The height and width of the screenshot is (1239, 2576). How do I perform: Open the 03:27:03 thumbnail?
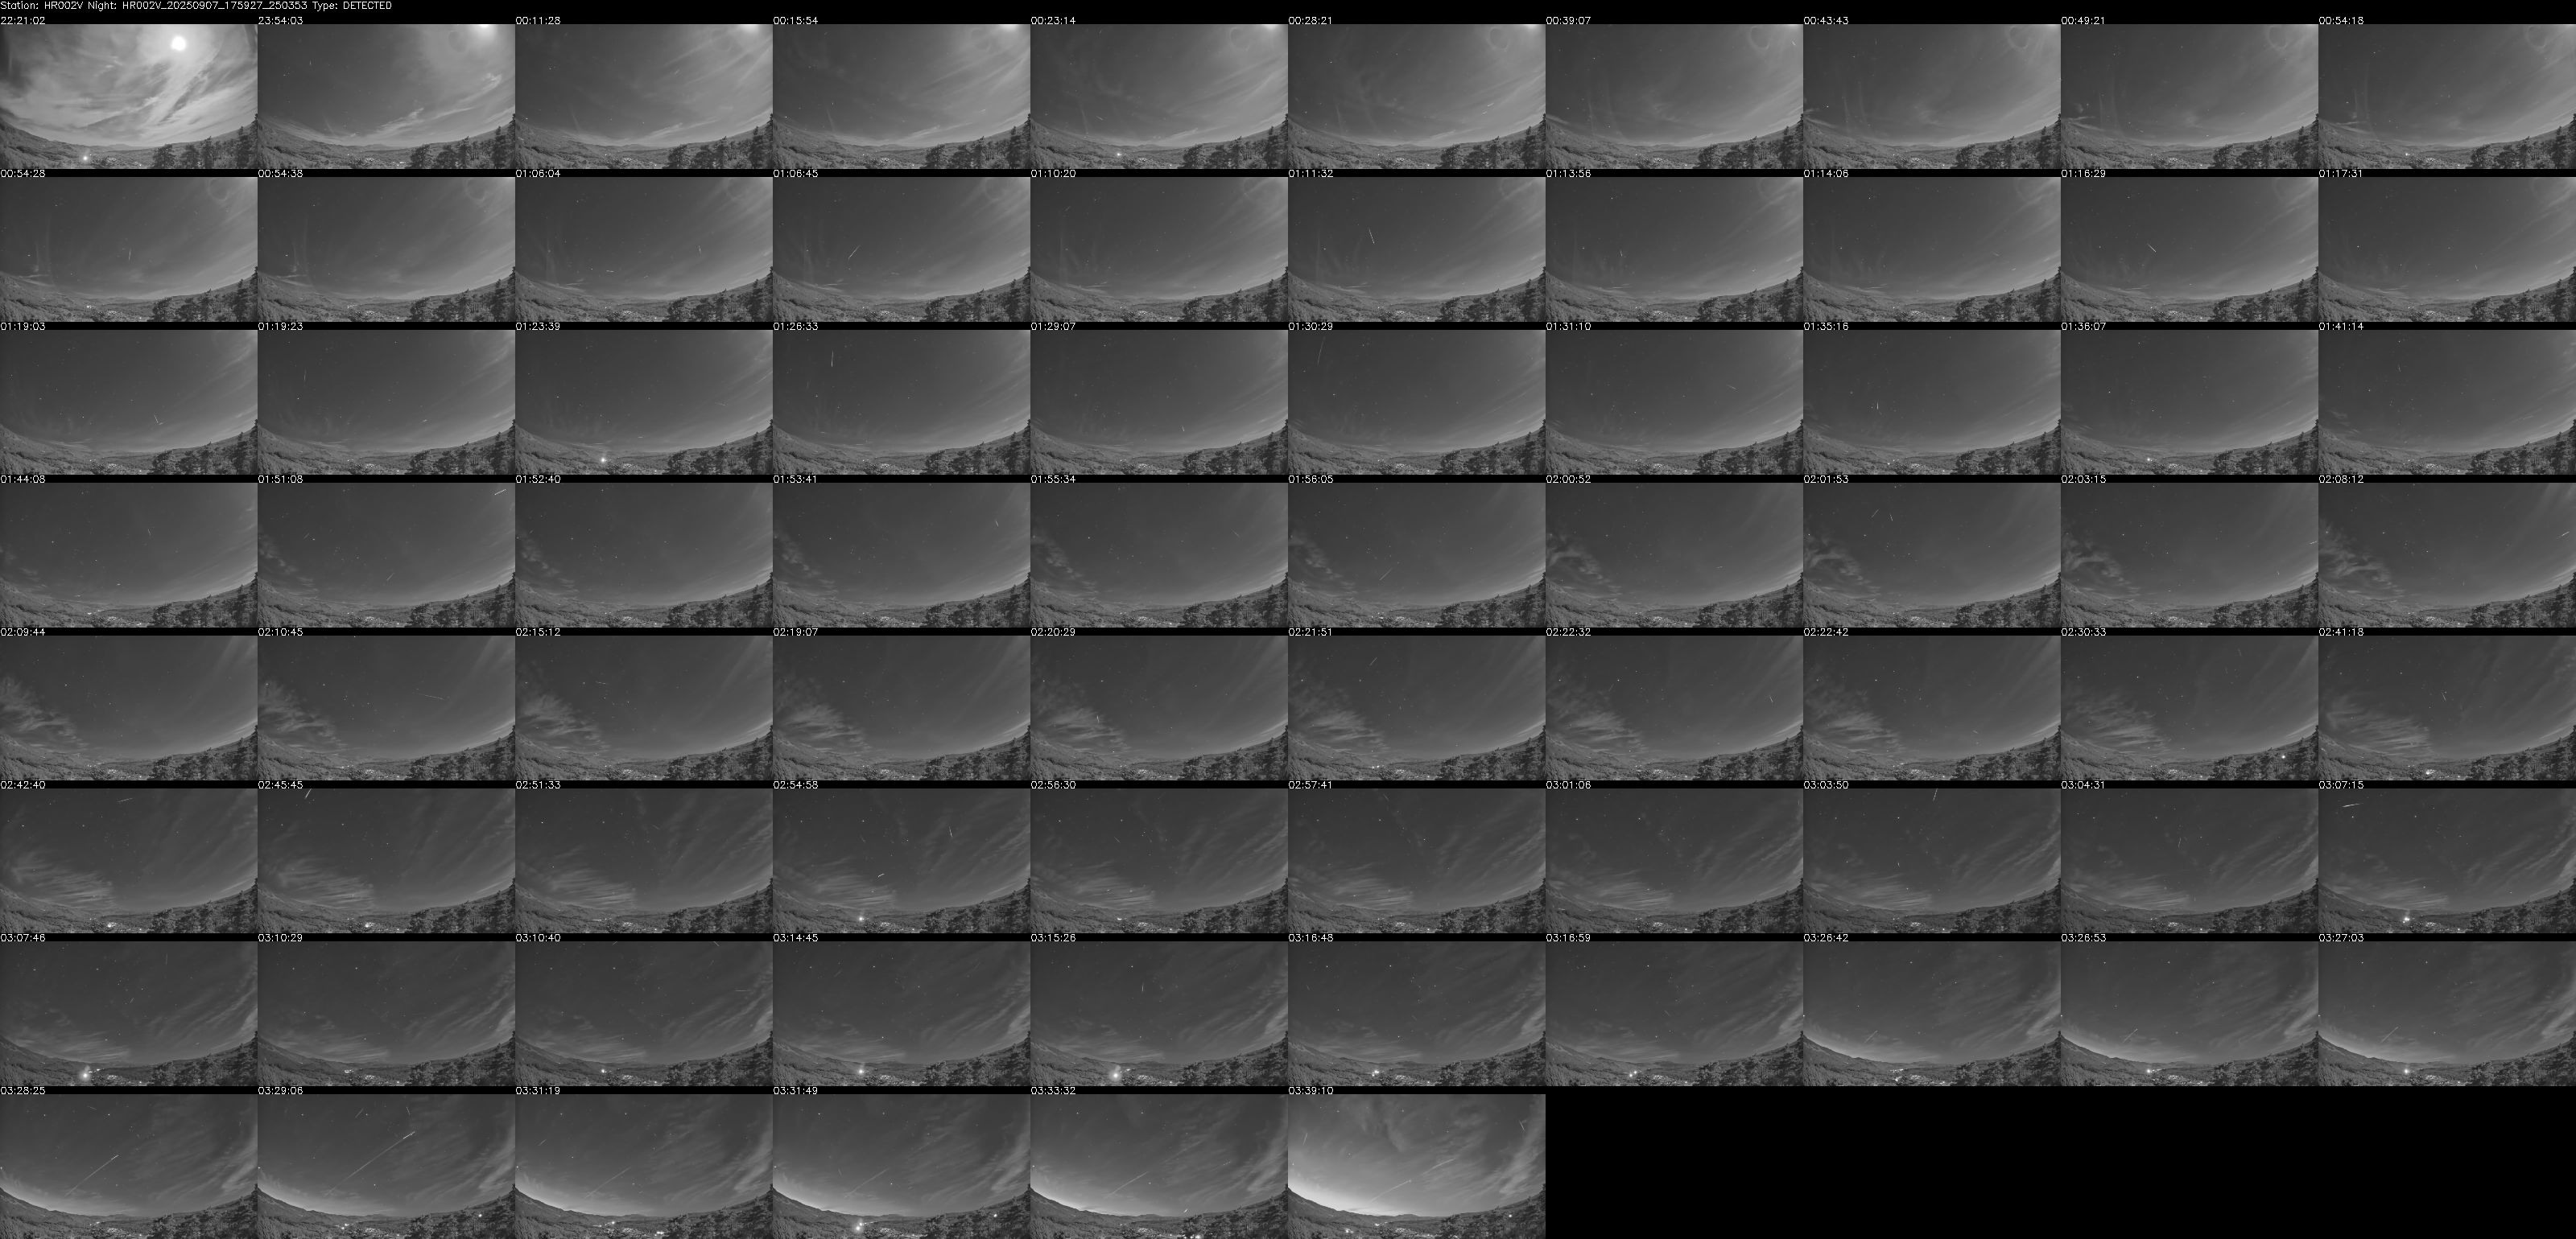pyautogui.click(x=2447, y=1013)
